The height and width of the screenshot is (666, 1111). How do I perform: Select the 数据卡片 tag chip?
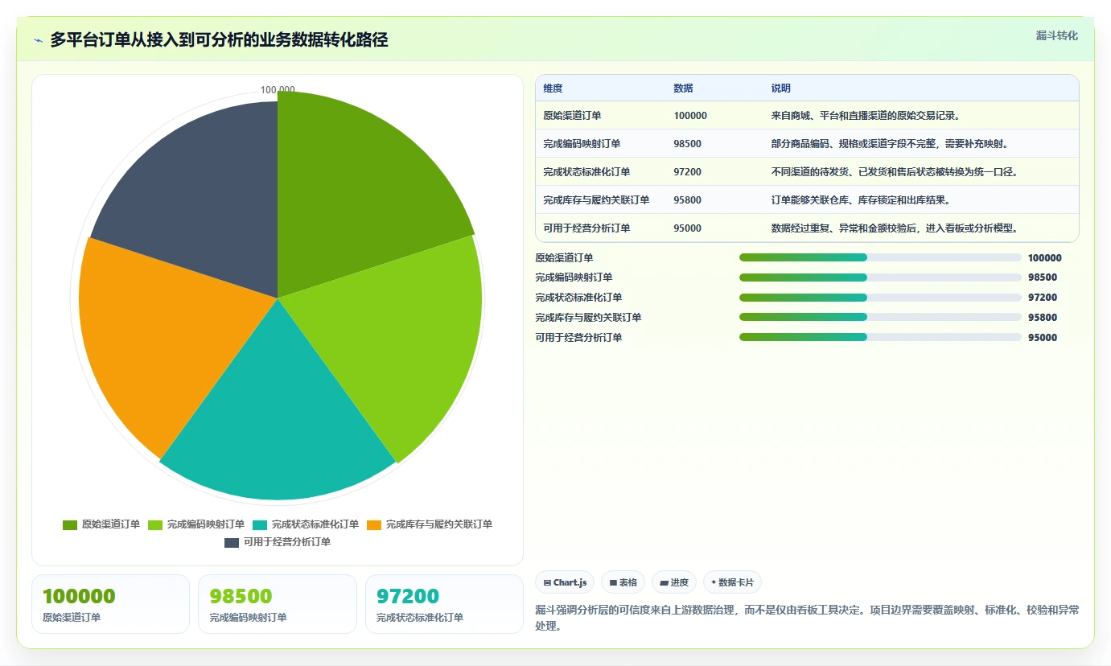(x=732, y=582)
